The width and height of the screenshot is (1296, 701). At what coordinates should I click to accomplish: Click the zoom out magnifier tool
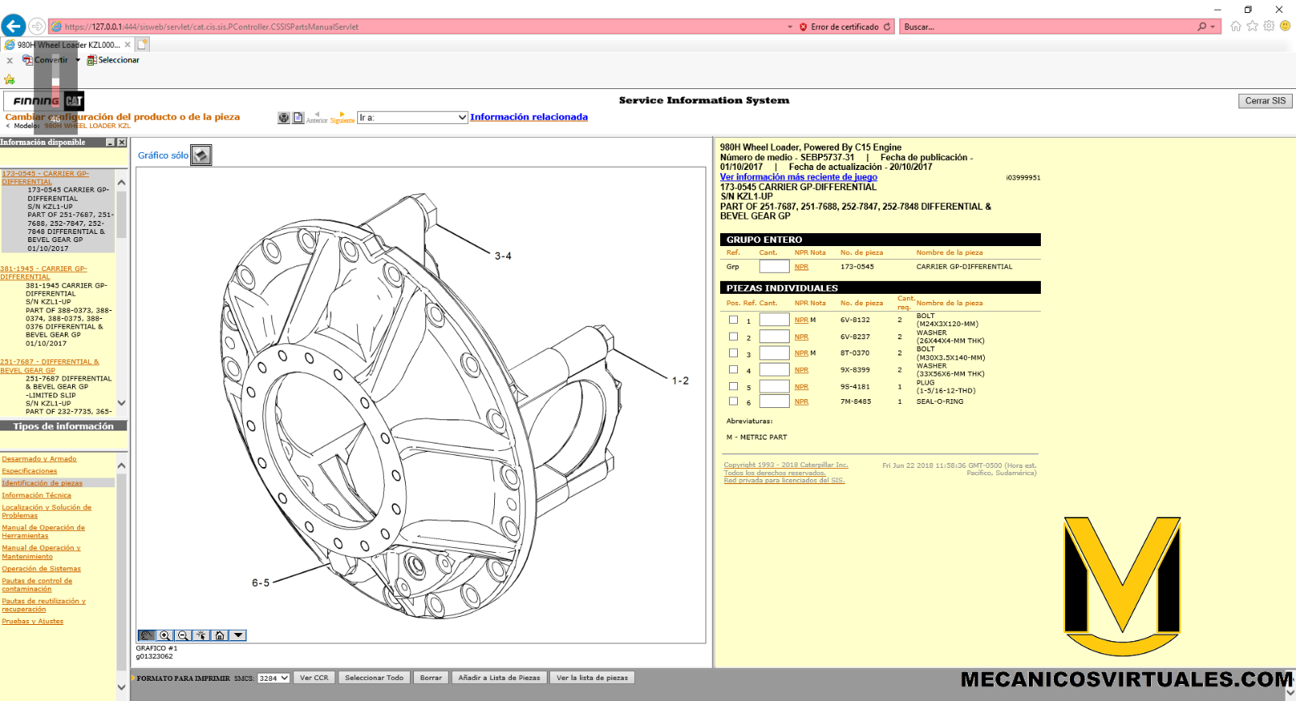coord(183,635)
